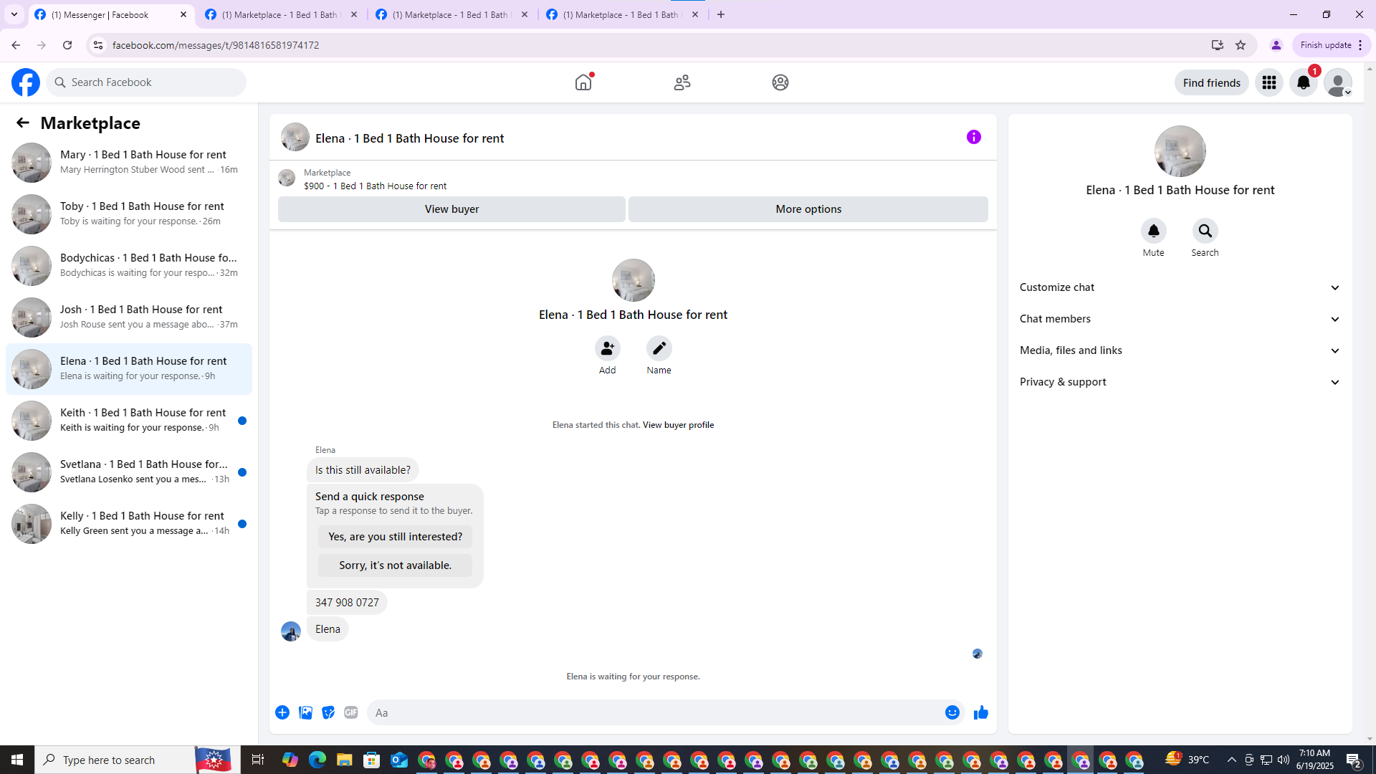This screenshot has width=1376, height=774.
Task: Open the Marketplace listing link $900
Action: tap(375, 186)
